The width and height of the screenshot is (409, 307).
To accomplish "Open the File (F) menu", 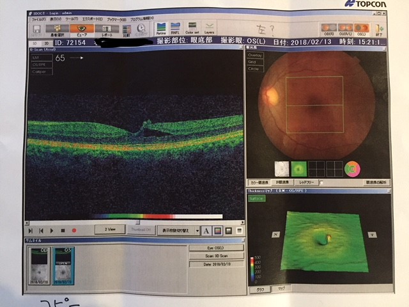I will (39, 19).
